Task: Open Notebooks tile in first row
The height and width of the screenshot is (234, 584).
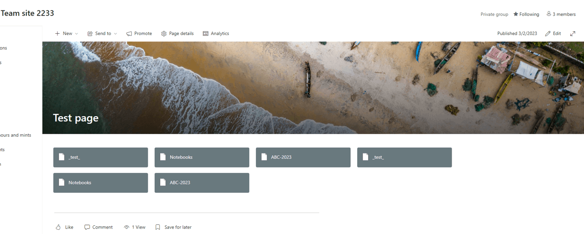Action: point(202,158)
